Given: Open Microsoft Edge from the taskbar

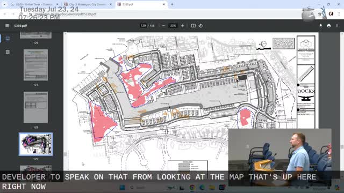Looking at the screenshot, I should (x=202, y=188).
